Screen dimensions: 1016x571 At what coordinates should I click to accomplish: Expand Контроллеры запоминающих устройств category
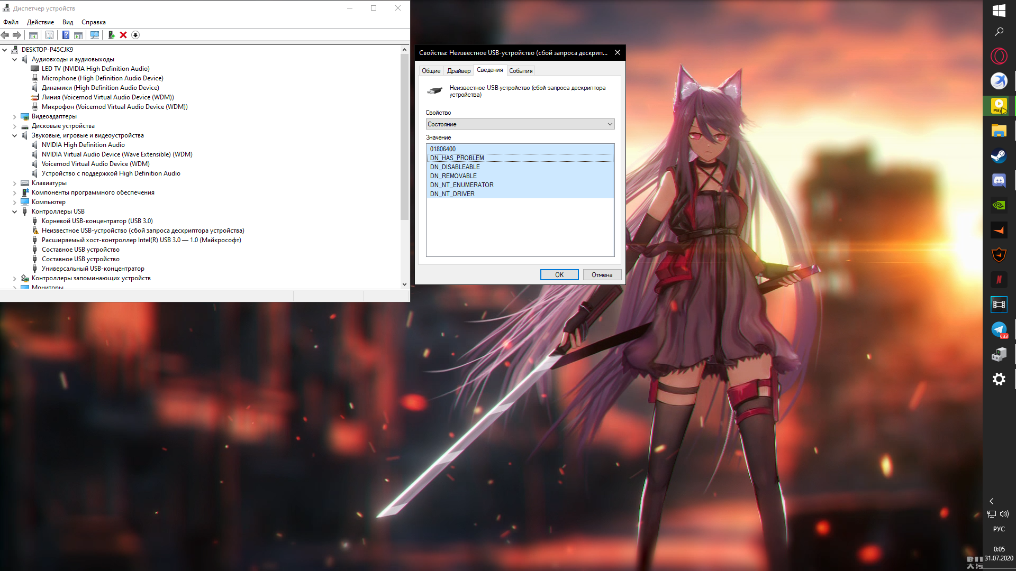pyautogui.click(x=15, y=278)
